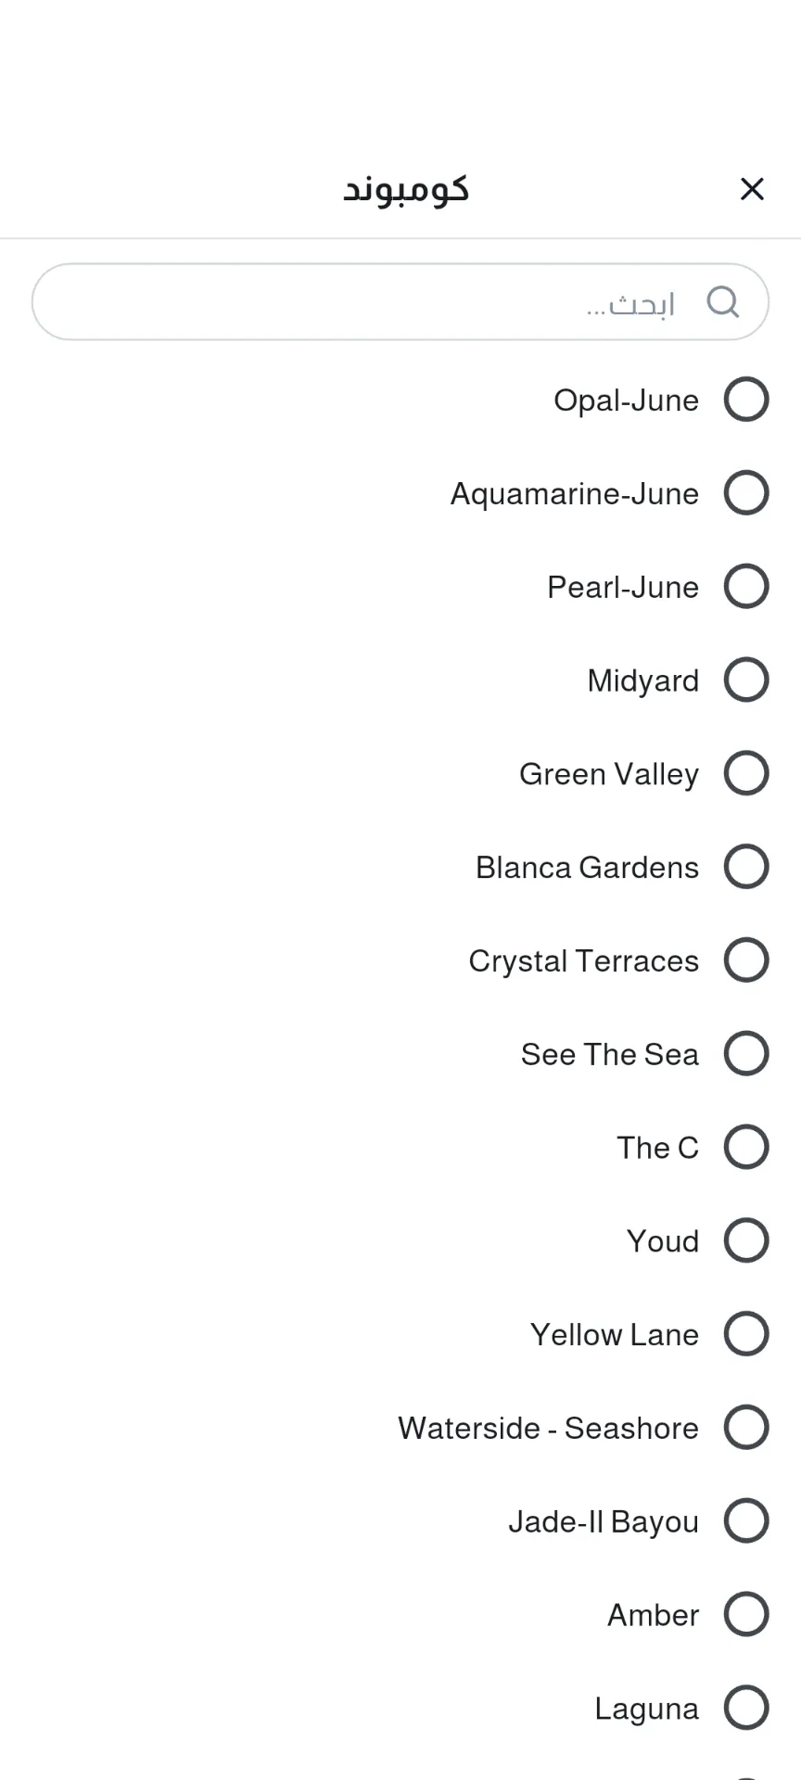Close the compound selection dialog

pos(752,189)
